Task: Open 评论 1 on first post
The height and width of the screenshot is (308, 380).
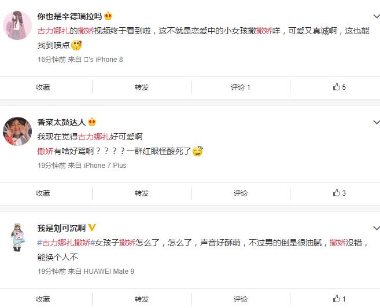Action: coord(240,87)
